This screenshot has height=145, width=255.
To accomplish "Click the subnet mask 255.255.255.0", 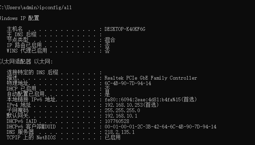I will click(x=122, y=110).
